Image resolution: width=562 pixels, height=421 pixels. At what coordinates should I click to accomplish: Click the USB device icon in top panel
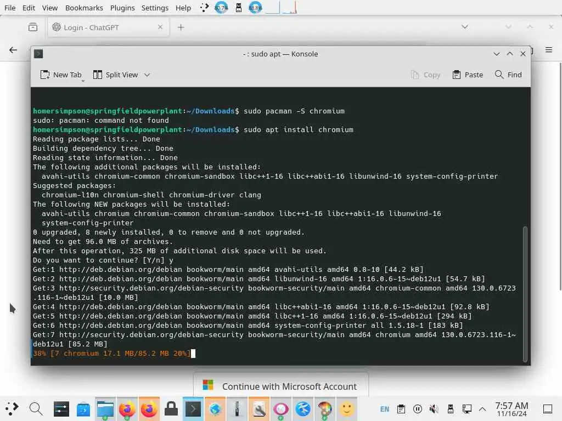239,8
